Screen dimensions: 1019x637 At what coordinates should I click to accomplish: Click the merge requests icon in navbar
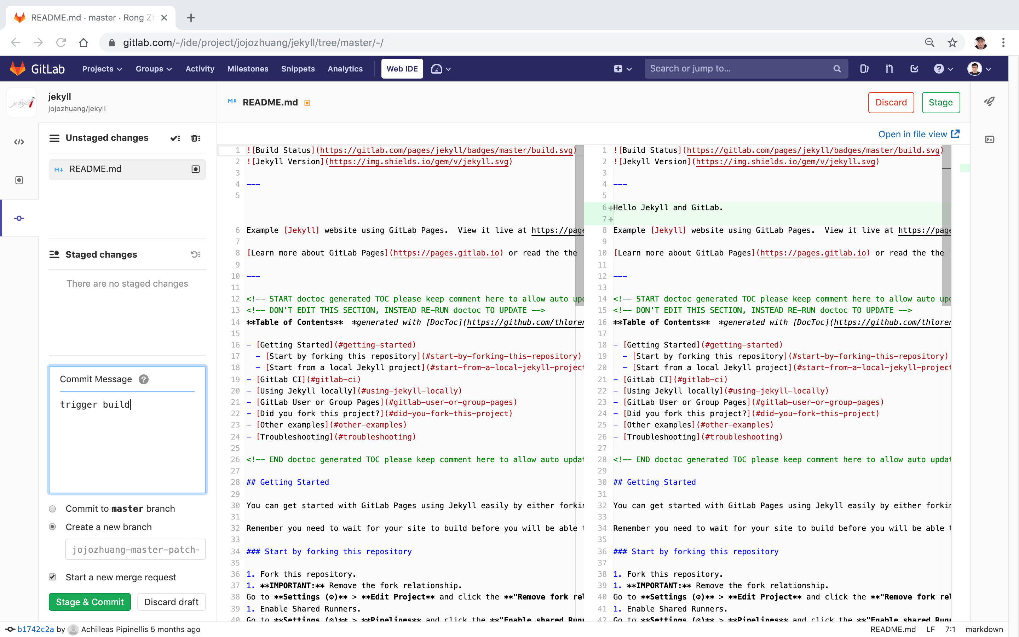tap(889, 69)
